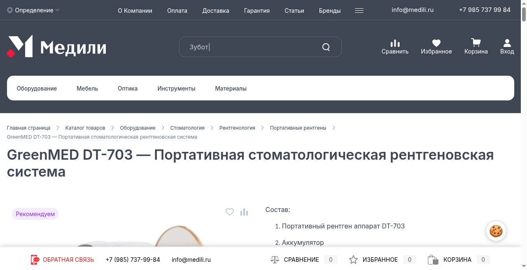Click the GreenMED DT-703 page heading

(x=250, y=163)
